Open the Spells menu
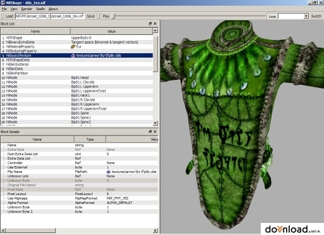324x235 pixels. [40, 9]
